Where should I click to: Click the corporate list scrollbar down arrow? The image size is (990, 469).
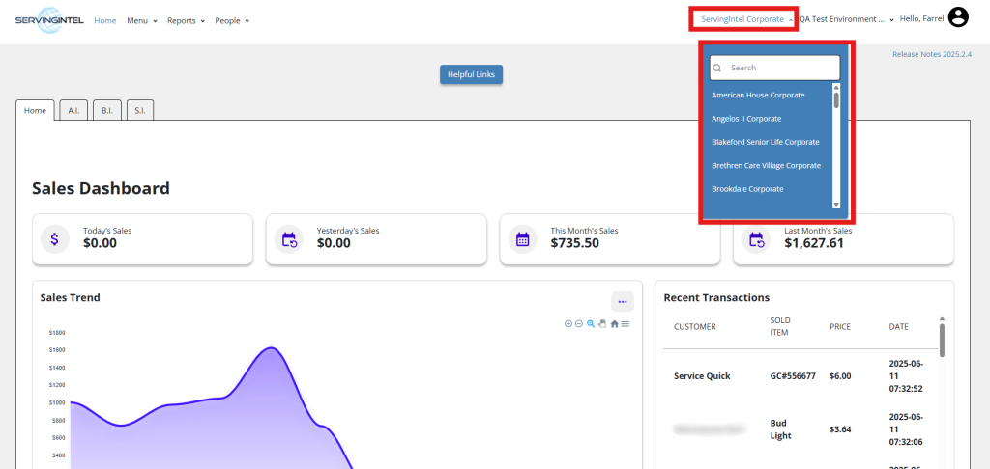pos(836,205)
